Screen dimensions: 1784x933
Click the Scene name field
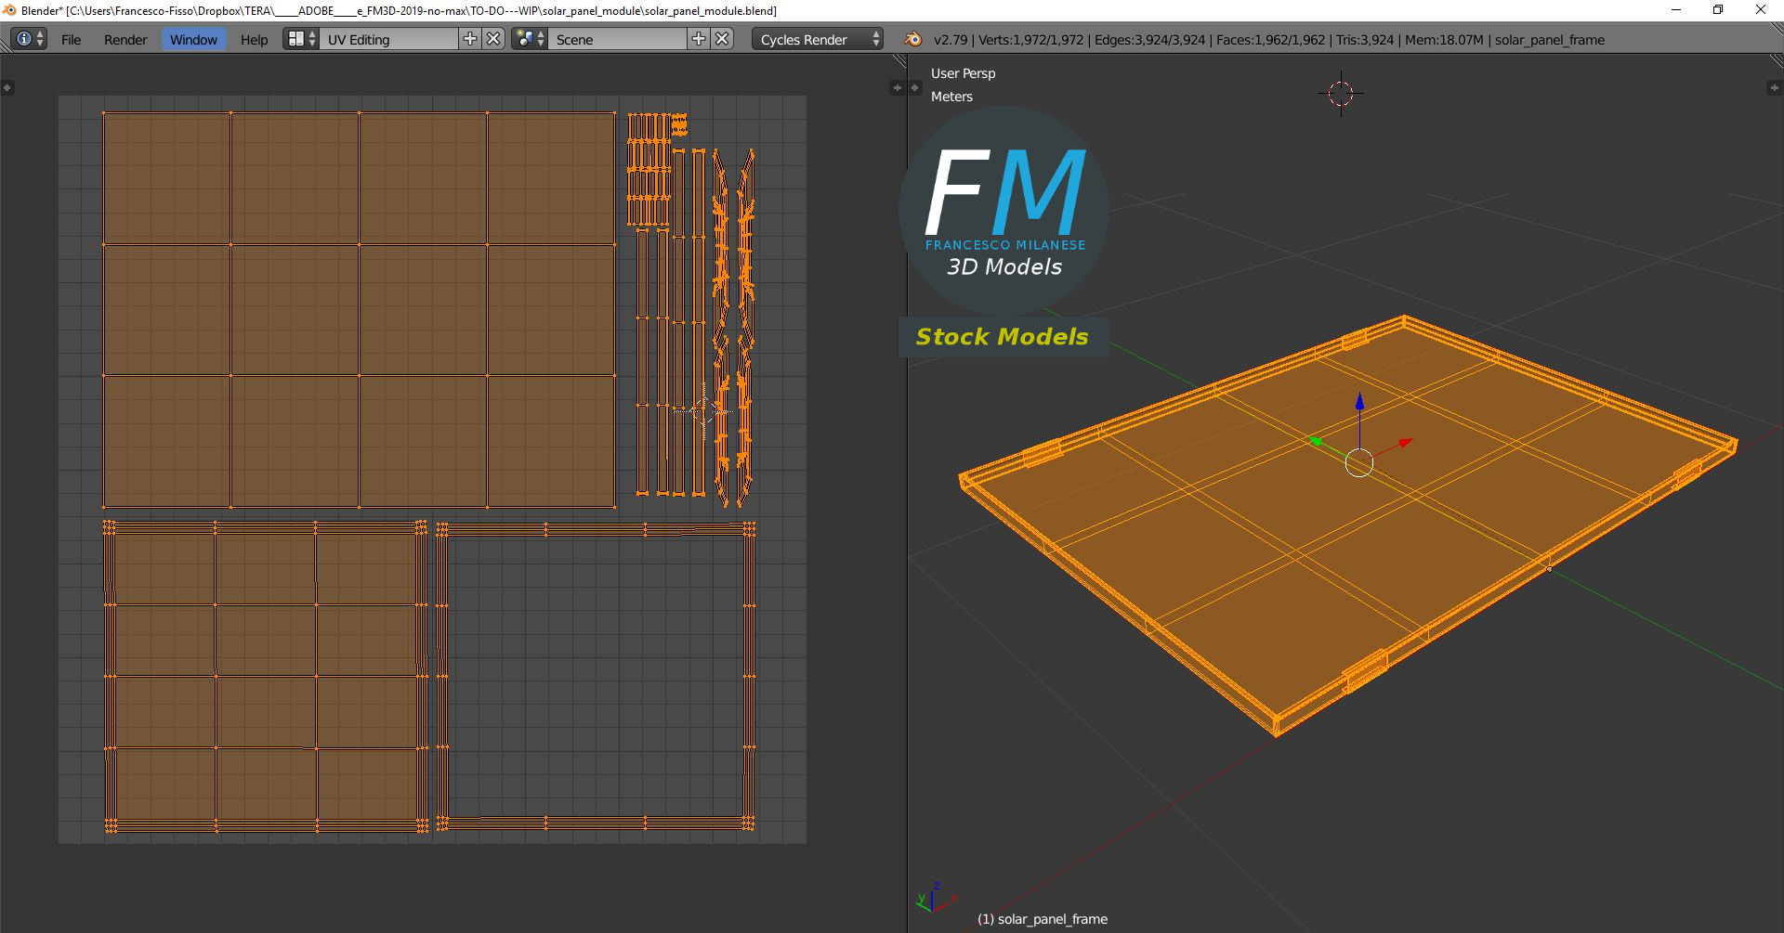click(x=617, y=40)
